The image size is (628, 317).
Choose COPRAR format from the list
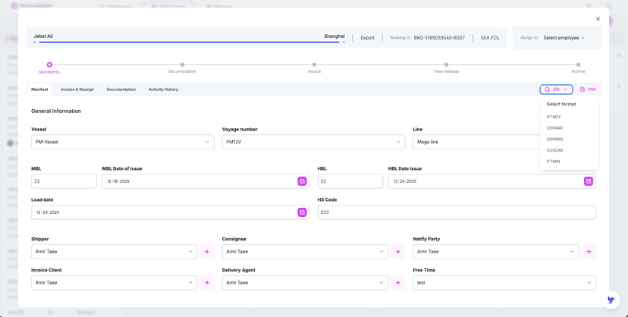point(554,128)
